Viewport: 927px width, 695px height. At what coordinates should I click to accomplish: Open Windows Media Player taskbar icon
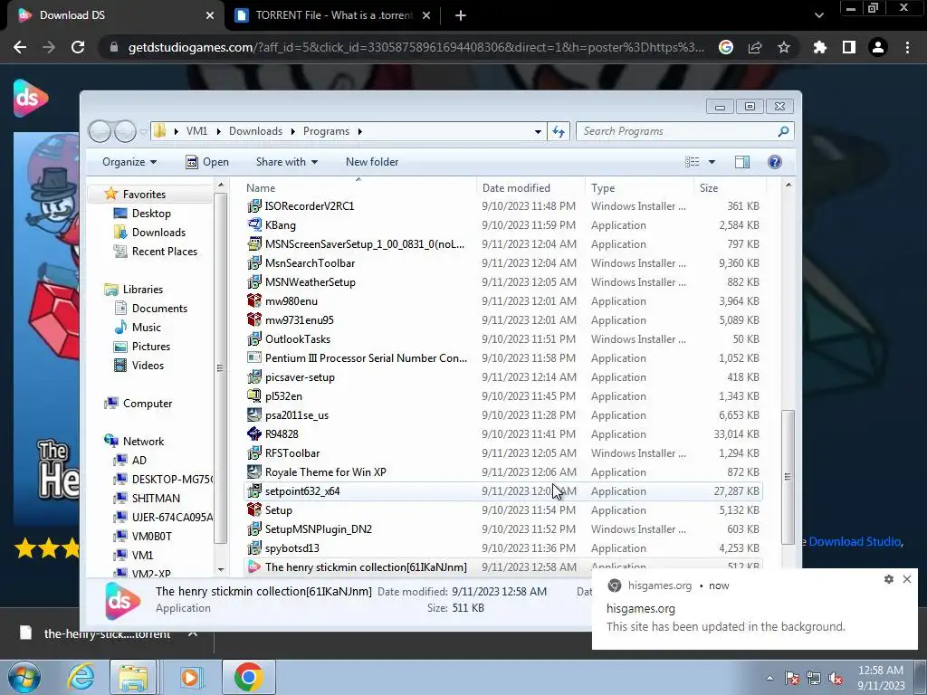click(x=190, y=677)
